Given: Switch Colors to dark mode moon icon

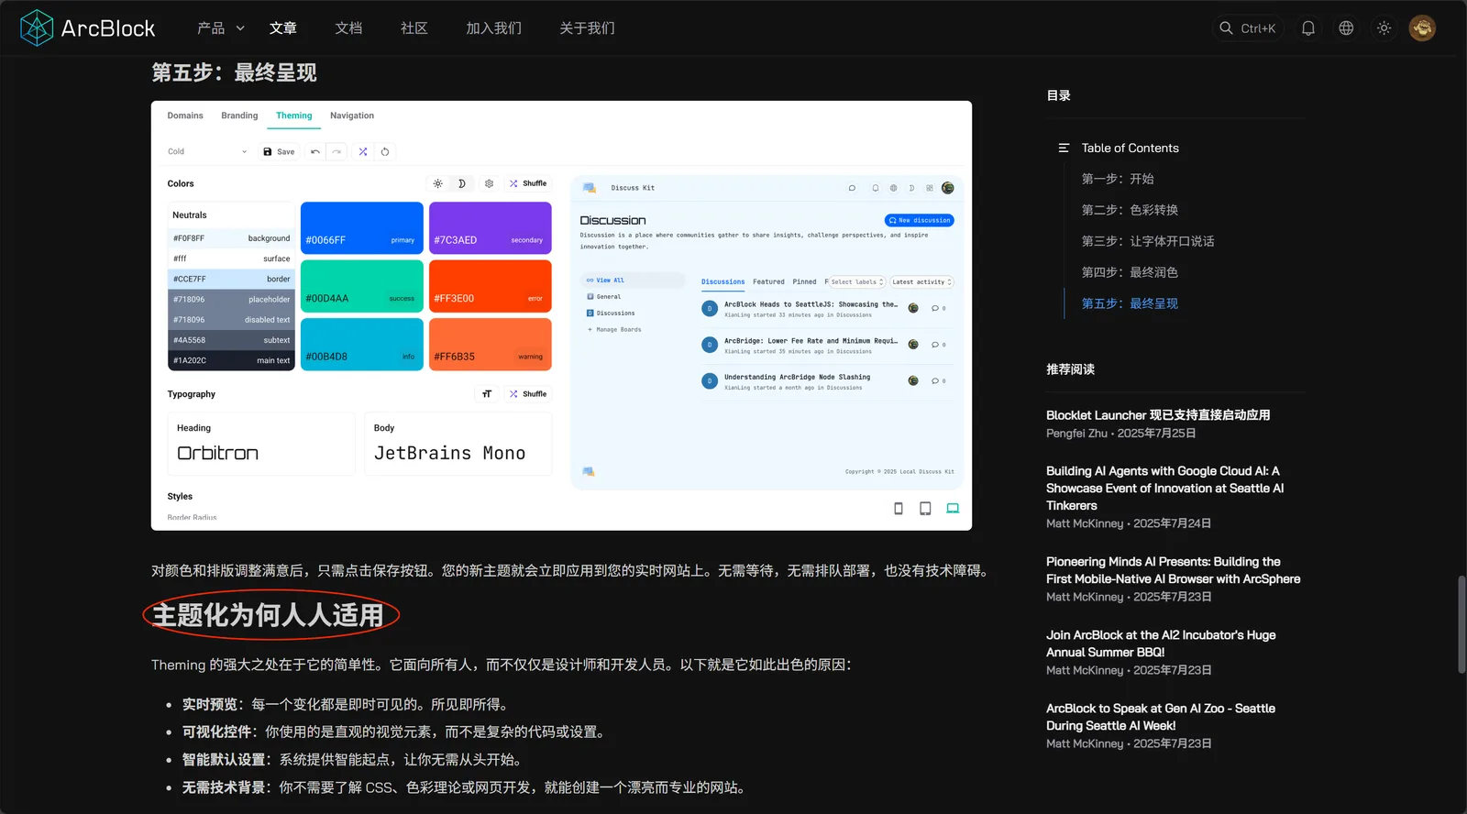Looking at the screenshot, I should pos(462,183).
